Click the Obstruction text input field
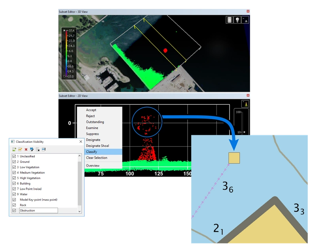This screenshot has height=252, width=316. (x=39, y=211)
